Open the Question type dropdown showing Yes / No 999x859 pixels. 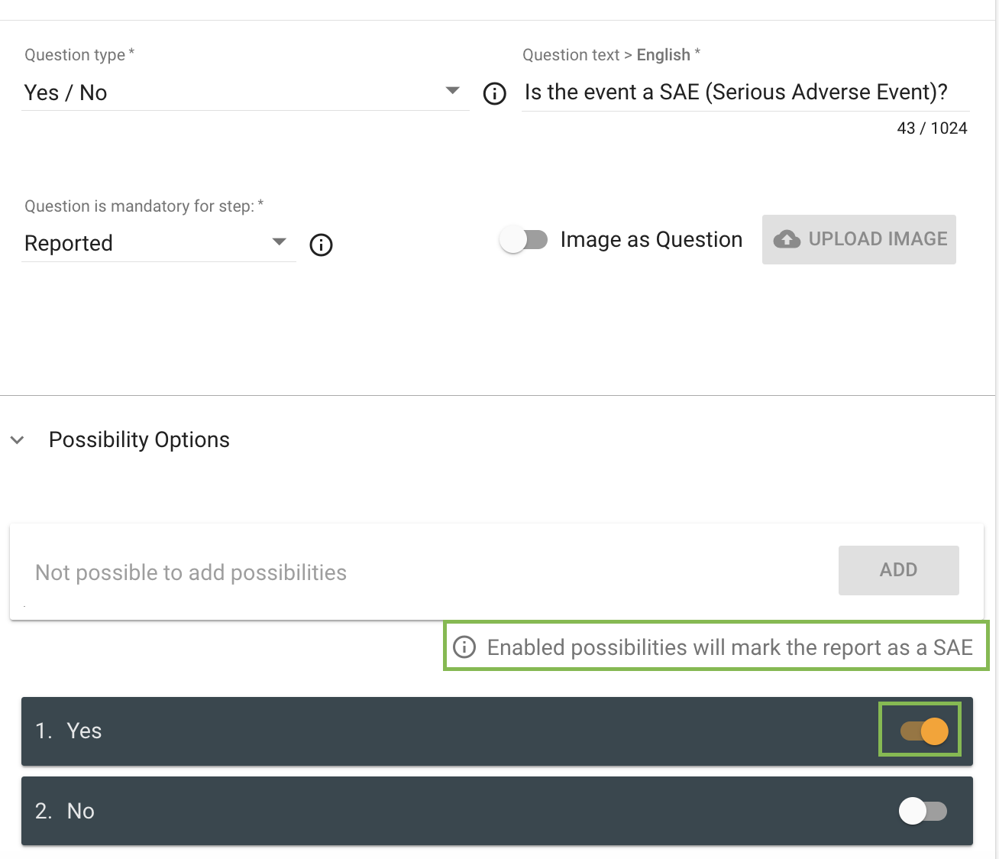[x=229, y=92]
